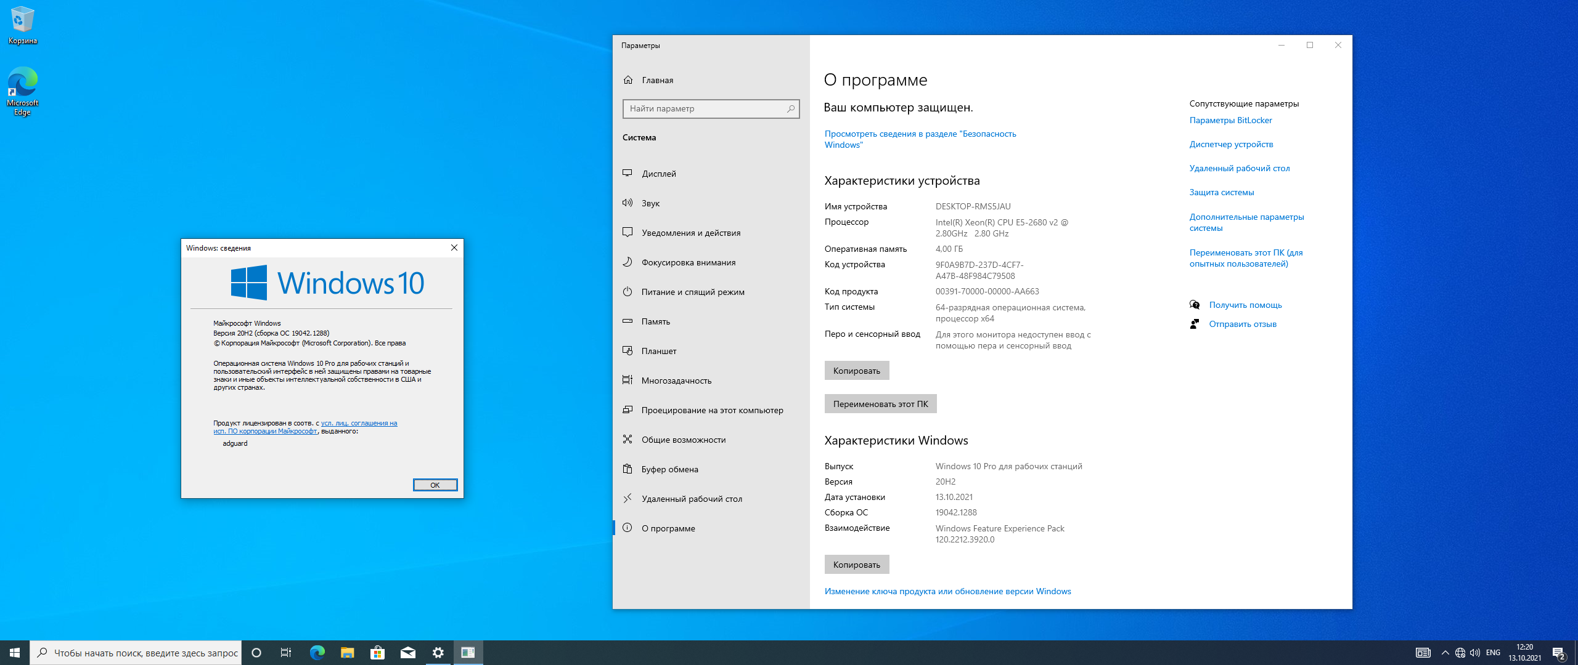Viewport: 1578px width, 665px height.
Task: Open Mail app from the taskbar
Action: (407, 653)
